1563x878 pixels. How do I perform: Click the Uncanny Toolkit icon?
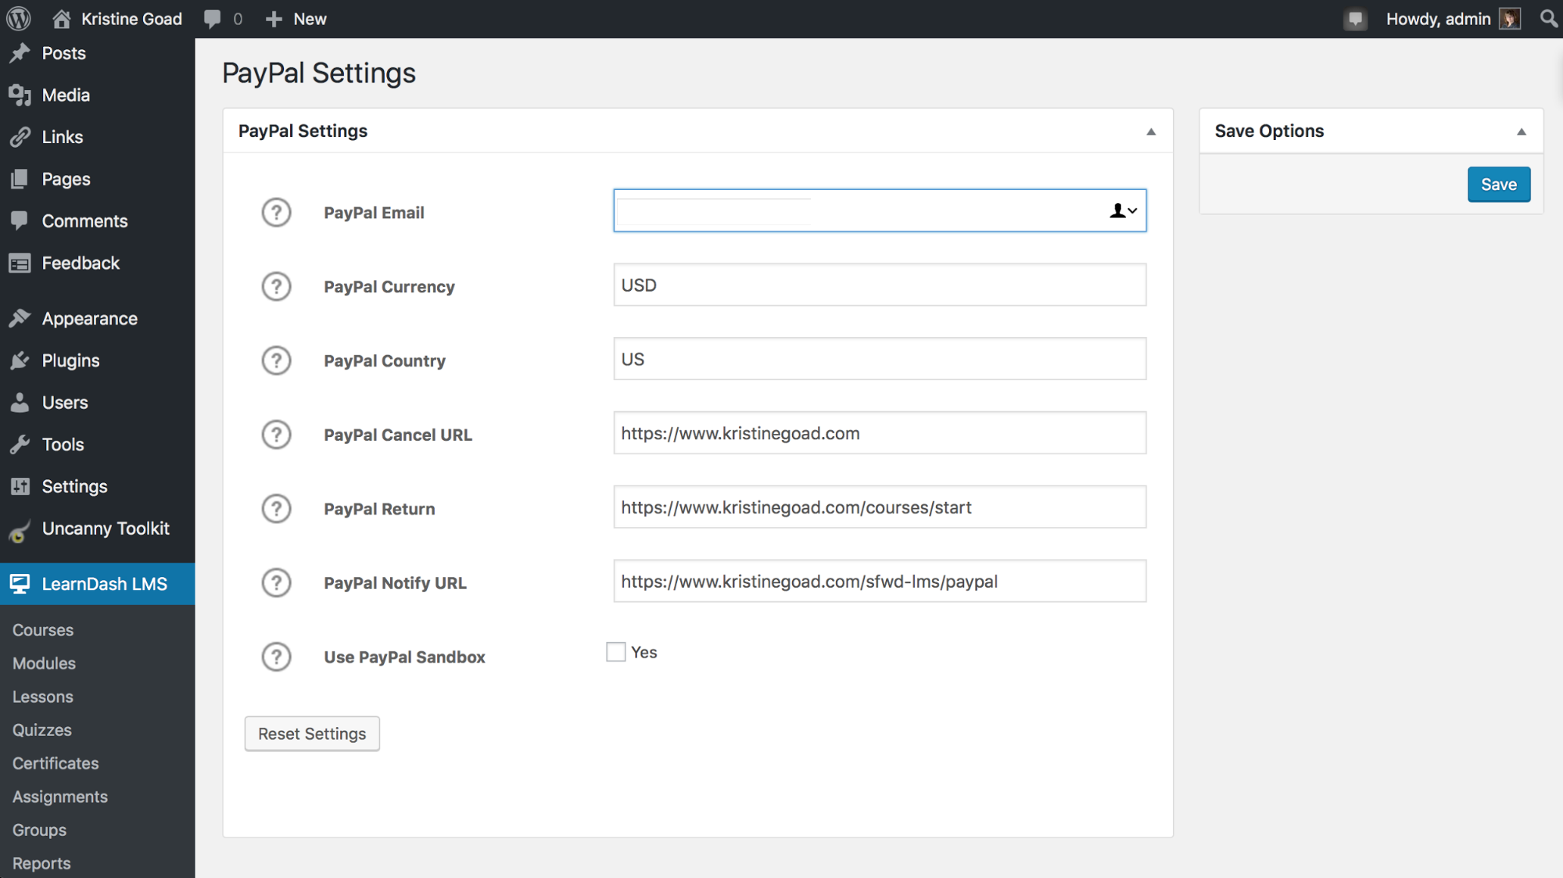point(20,528)
